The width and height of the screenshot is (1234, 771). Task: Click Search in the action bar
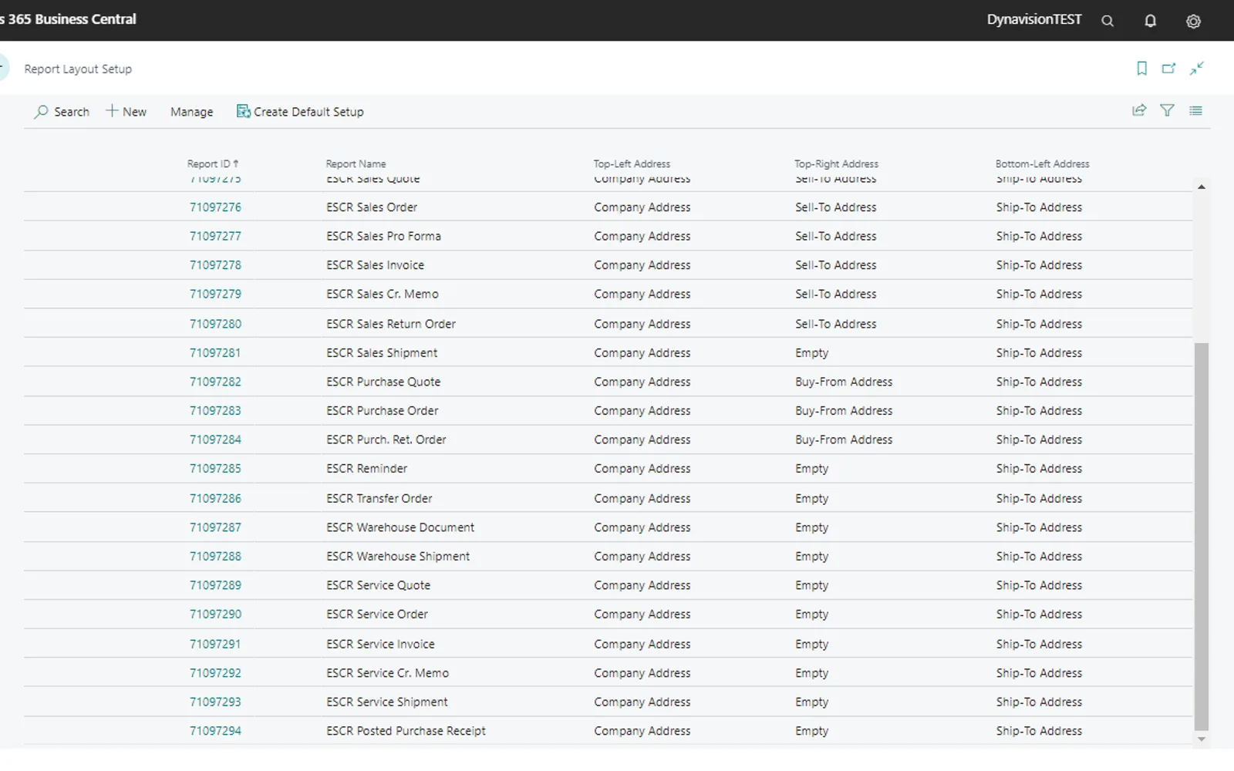tap(62, 112)
